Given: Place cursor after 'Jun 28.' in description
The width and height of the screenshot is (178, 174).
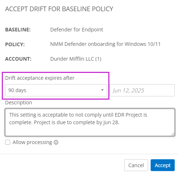Looking at the screenshot, I should click(x=120, y=122).
